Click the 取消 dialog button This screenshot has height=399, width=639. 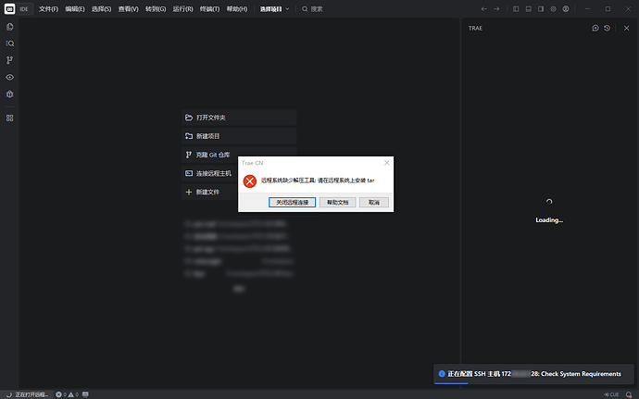[374, 202]
